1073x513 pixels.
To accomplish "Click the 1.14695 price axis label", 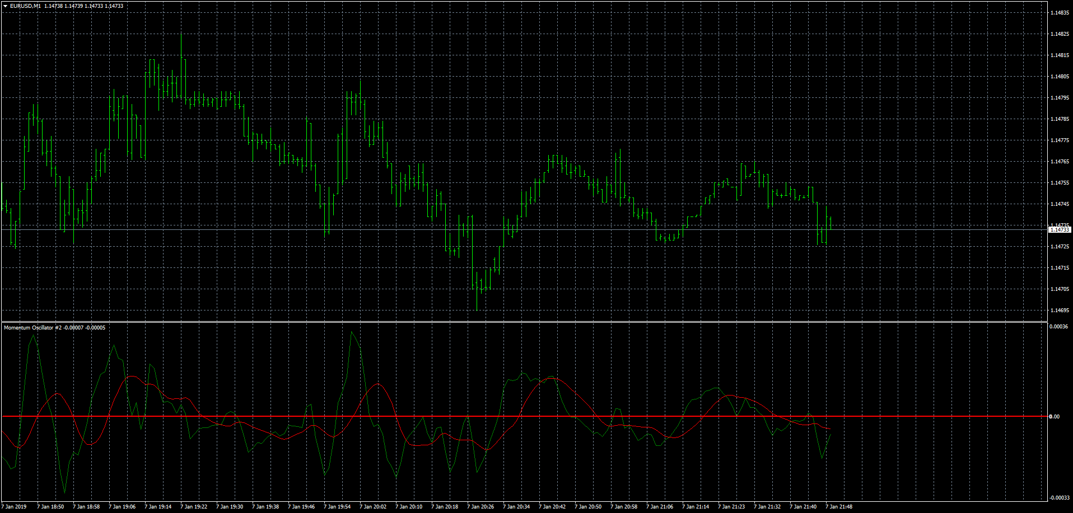I will (1060, 310).
